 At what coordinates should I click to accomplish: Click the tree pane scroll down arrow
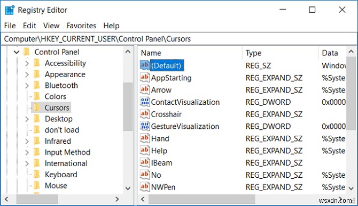(x=128, y=188)
